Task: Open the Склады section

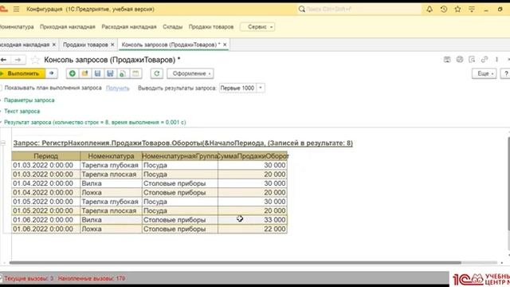Action: [x=173, y=27]
